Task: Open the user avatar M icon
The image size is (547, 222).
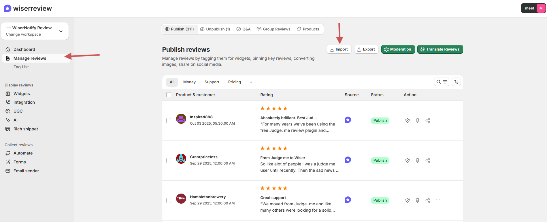Action: pos(541,8)
